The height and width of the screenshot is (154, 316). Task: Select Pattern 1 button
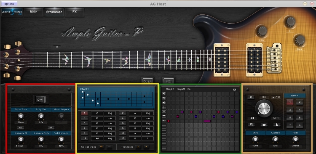(x=290, y=102)
